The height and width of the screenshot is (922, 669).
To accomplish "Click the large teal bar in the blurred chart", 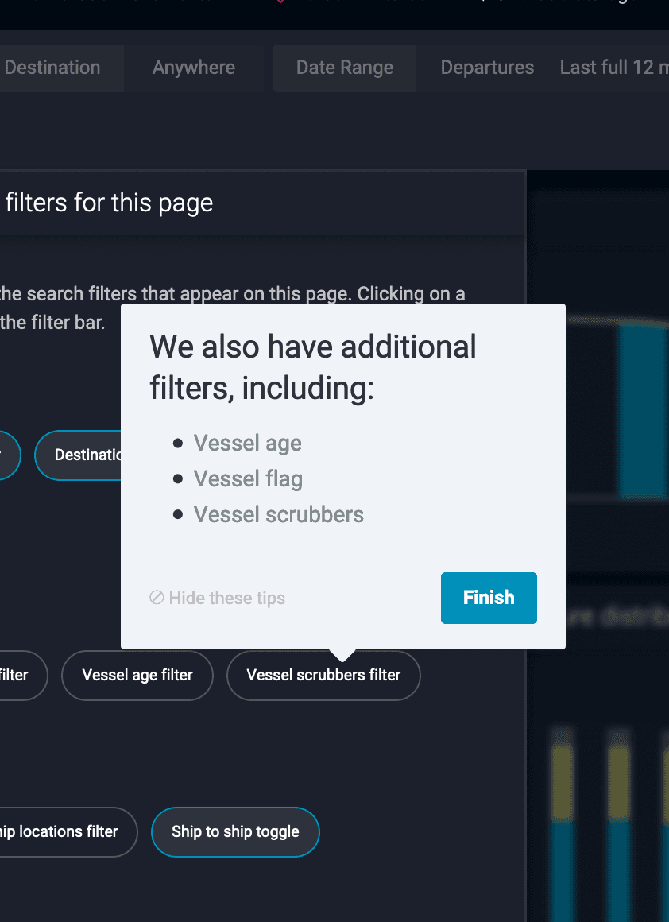I will pyautogui.click(x=643, y=410).
